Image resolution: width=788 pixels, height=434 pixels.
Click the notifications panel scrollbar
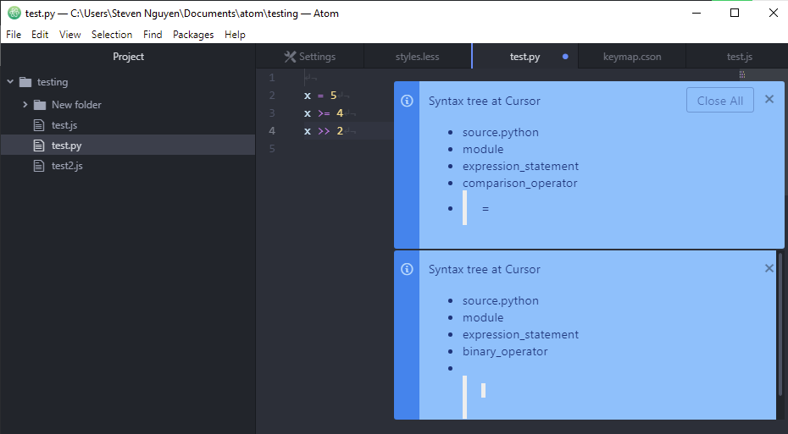point(780,326)
